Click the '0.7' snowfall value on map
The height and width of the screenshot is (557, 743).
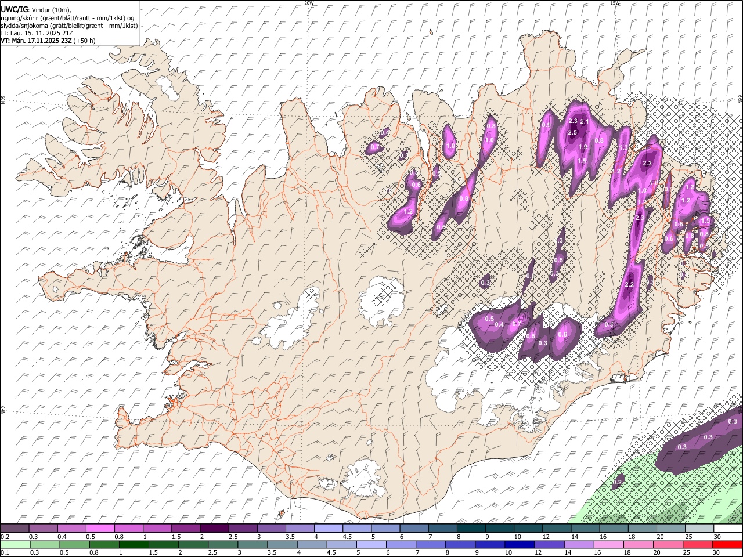375,147
